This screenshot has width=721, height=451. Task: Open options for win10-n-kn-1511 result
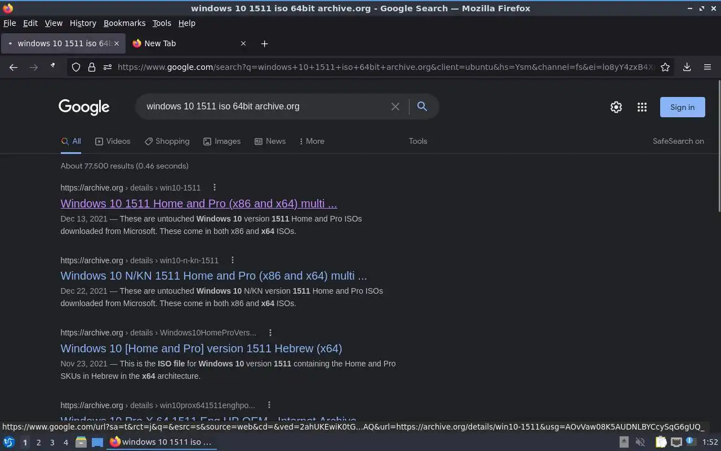click(x=232, y=260)
